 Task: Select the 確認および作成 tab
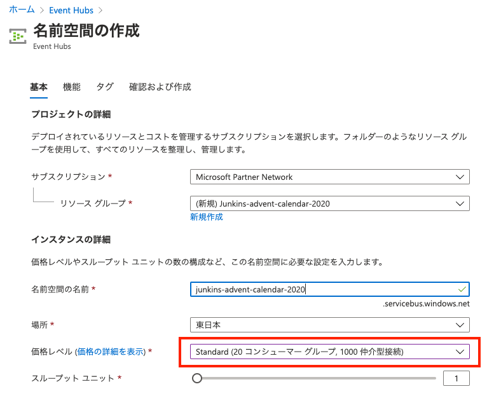(160, 87)
